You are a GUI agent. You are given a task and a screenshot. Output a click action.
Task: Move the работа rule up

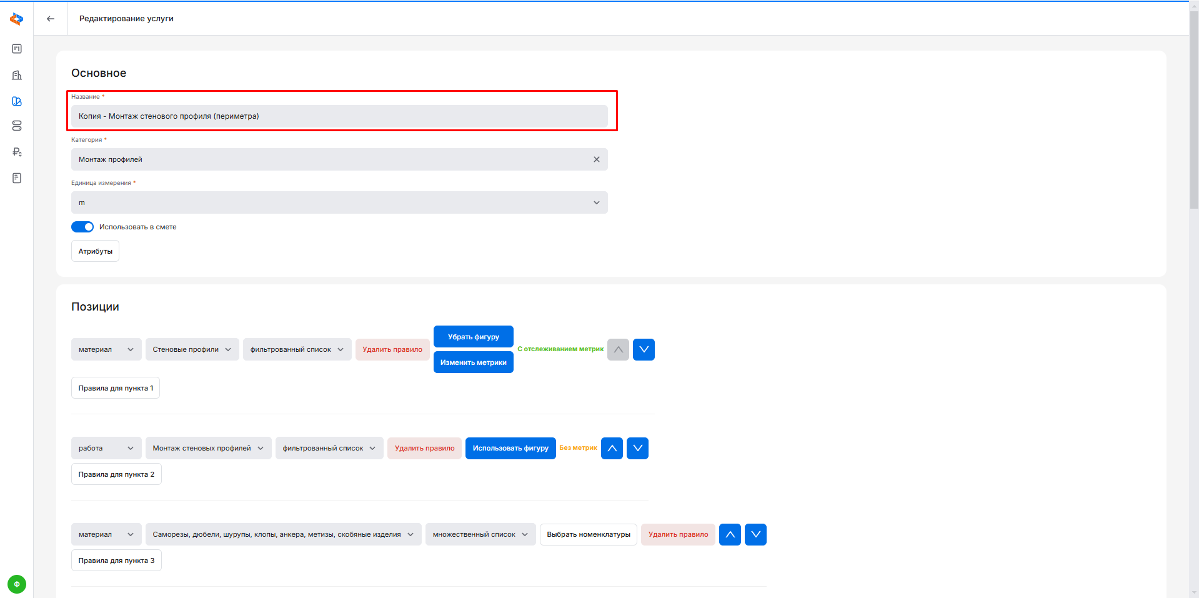(x=612, y=448)
